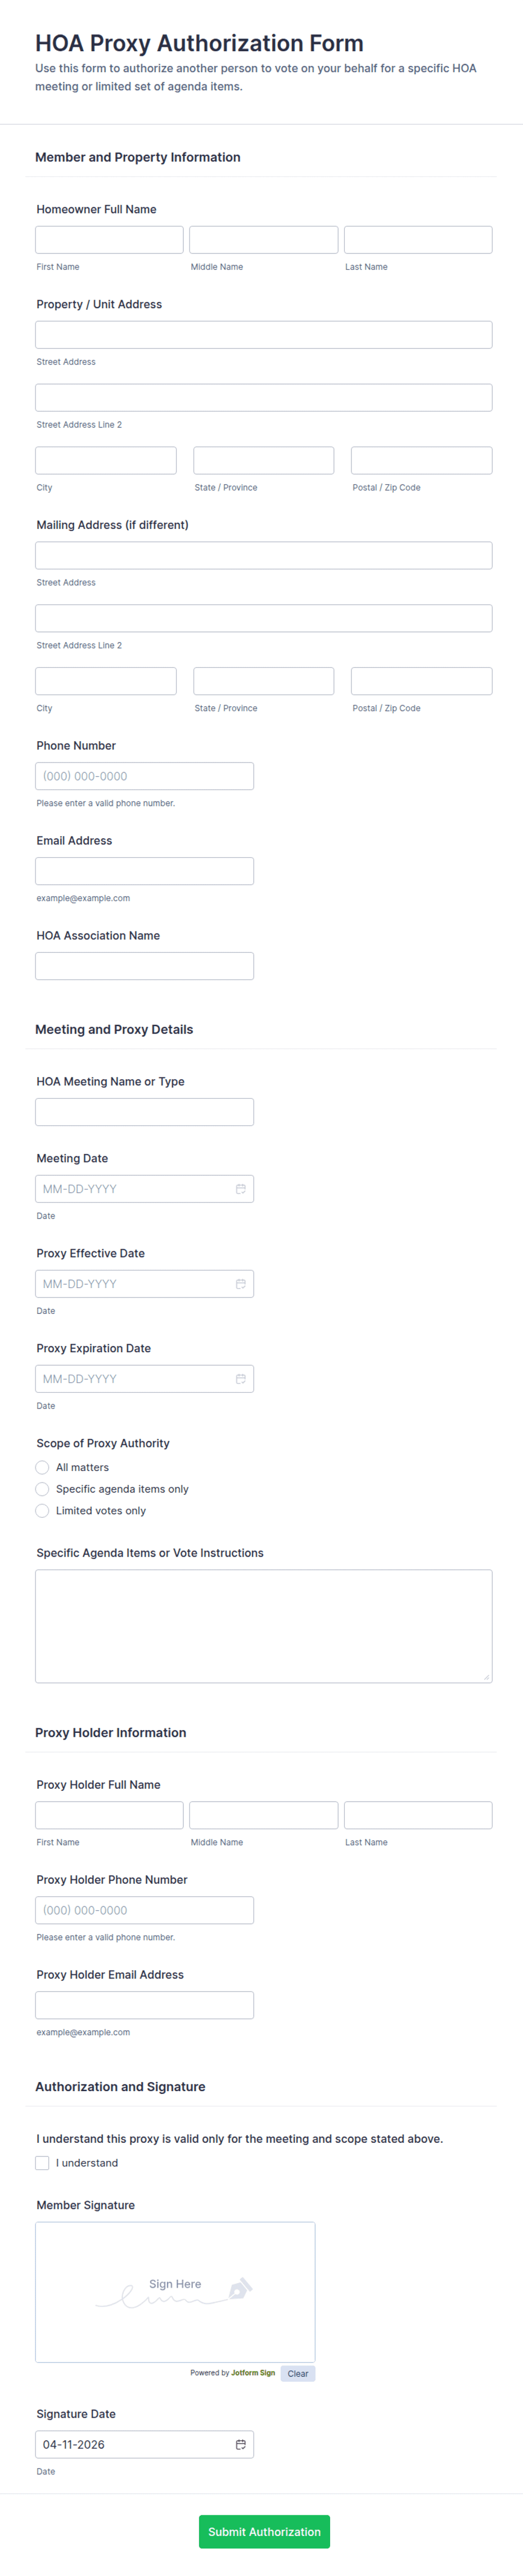Open the Meeting Date calendar picker icon

coord(241,1189)
